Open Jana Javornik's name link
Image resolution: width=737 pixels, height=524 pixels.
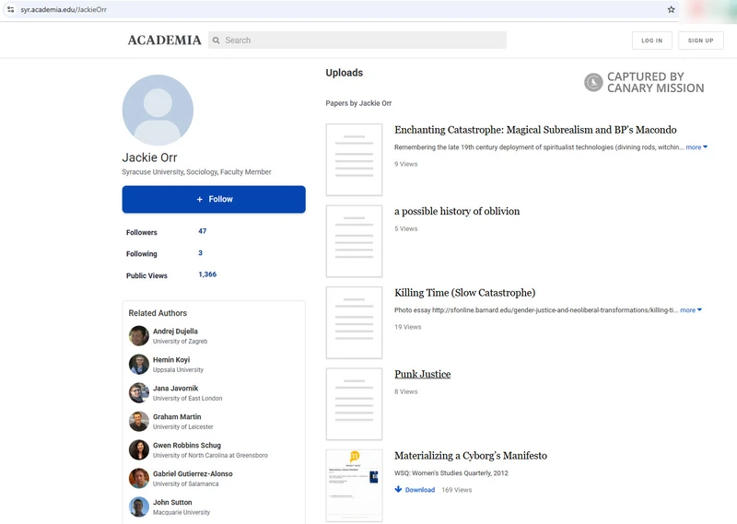(175, 389)
